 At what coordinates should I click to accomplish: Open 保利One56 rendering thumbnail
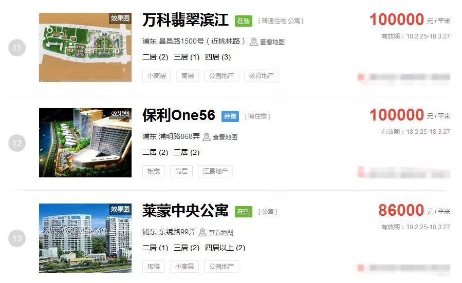click(85, 143)
